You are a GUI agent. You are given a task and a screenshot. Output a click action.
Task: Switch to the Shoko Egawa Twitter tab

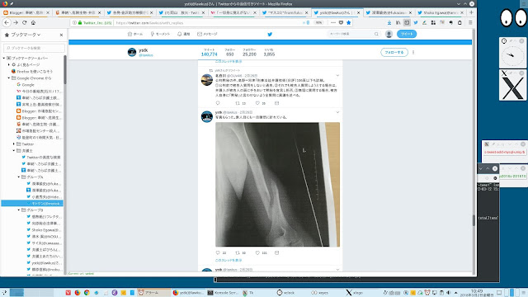(x=441, y=12)
